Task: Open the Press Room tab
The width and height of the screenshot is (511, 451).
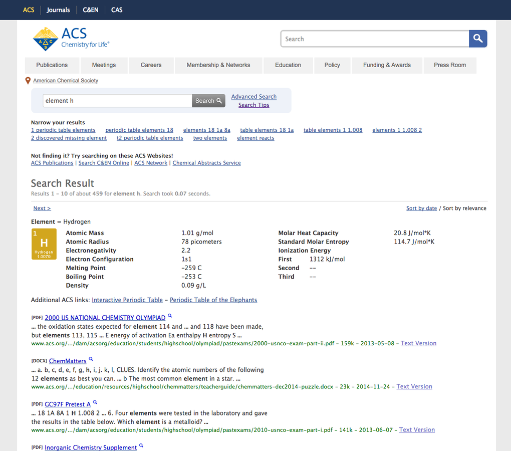Action: click(450, 65)
